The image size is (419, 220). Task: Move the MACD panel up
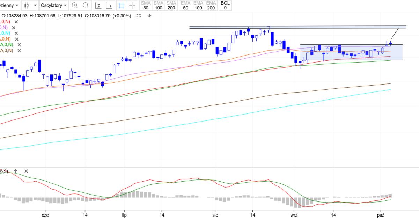pos(15,171)
